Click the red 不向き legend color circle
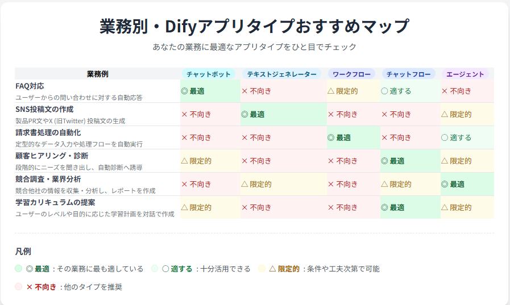 click(x=19, y=287)
